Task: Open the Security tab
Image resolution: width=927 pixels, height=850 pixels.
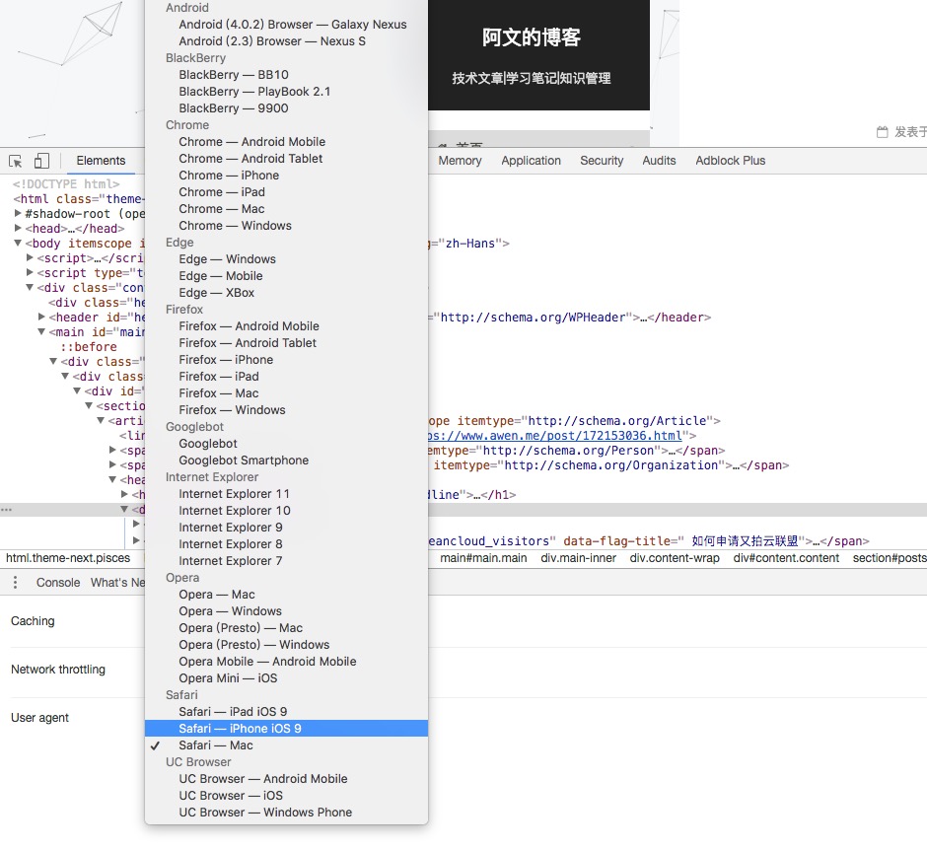Action: point(602,161)
